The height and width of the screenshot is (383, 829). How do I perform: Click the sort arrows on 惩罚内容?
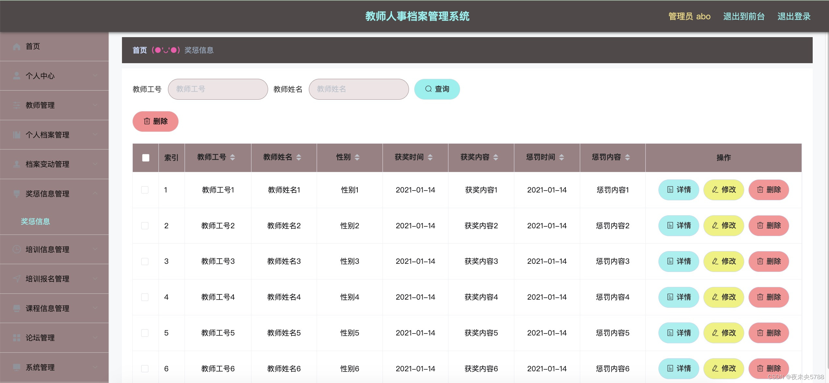pos(627,158)
